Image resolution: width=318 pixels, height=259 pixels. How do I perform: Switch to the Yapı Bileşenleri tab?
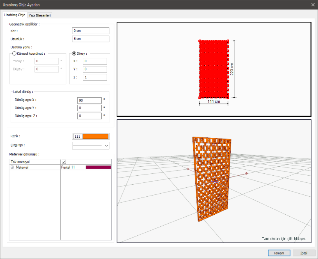[40, 15]
